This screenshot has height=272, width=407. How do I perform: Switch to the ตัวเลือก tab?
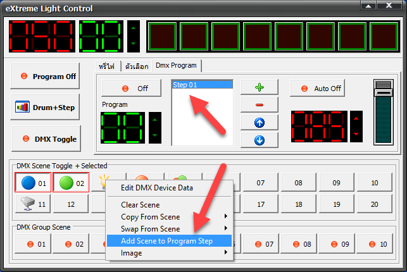(x=137, y=66)
